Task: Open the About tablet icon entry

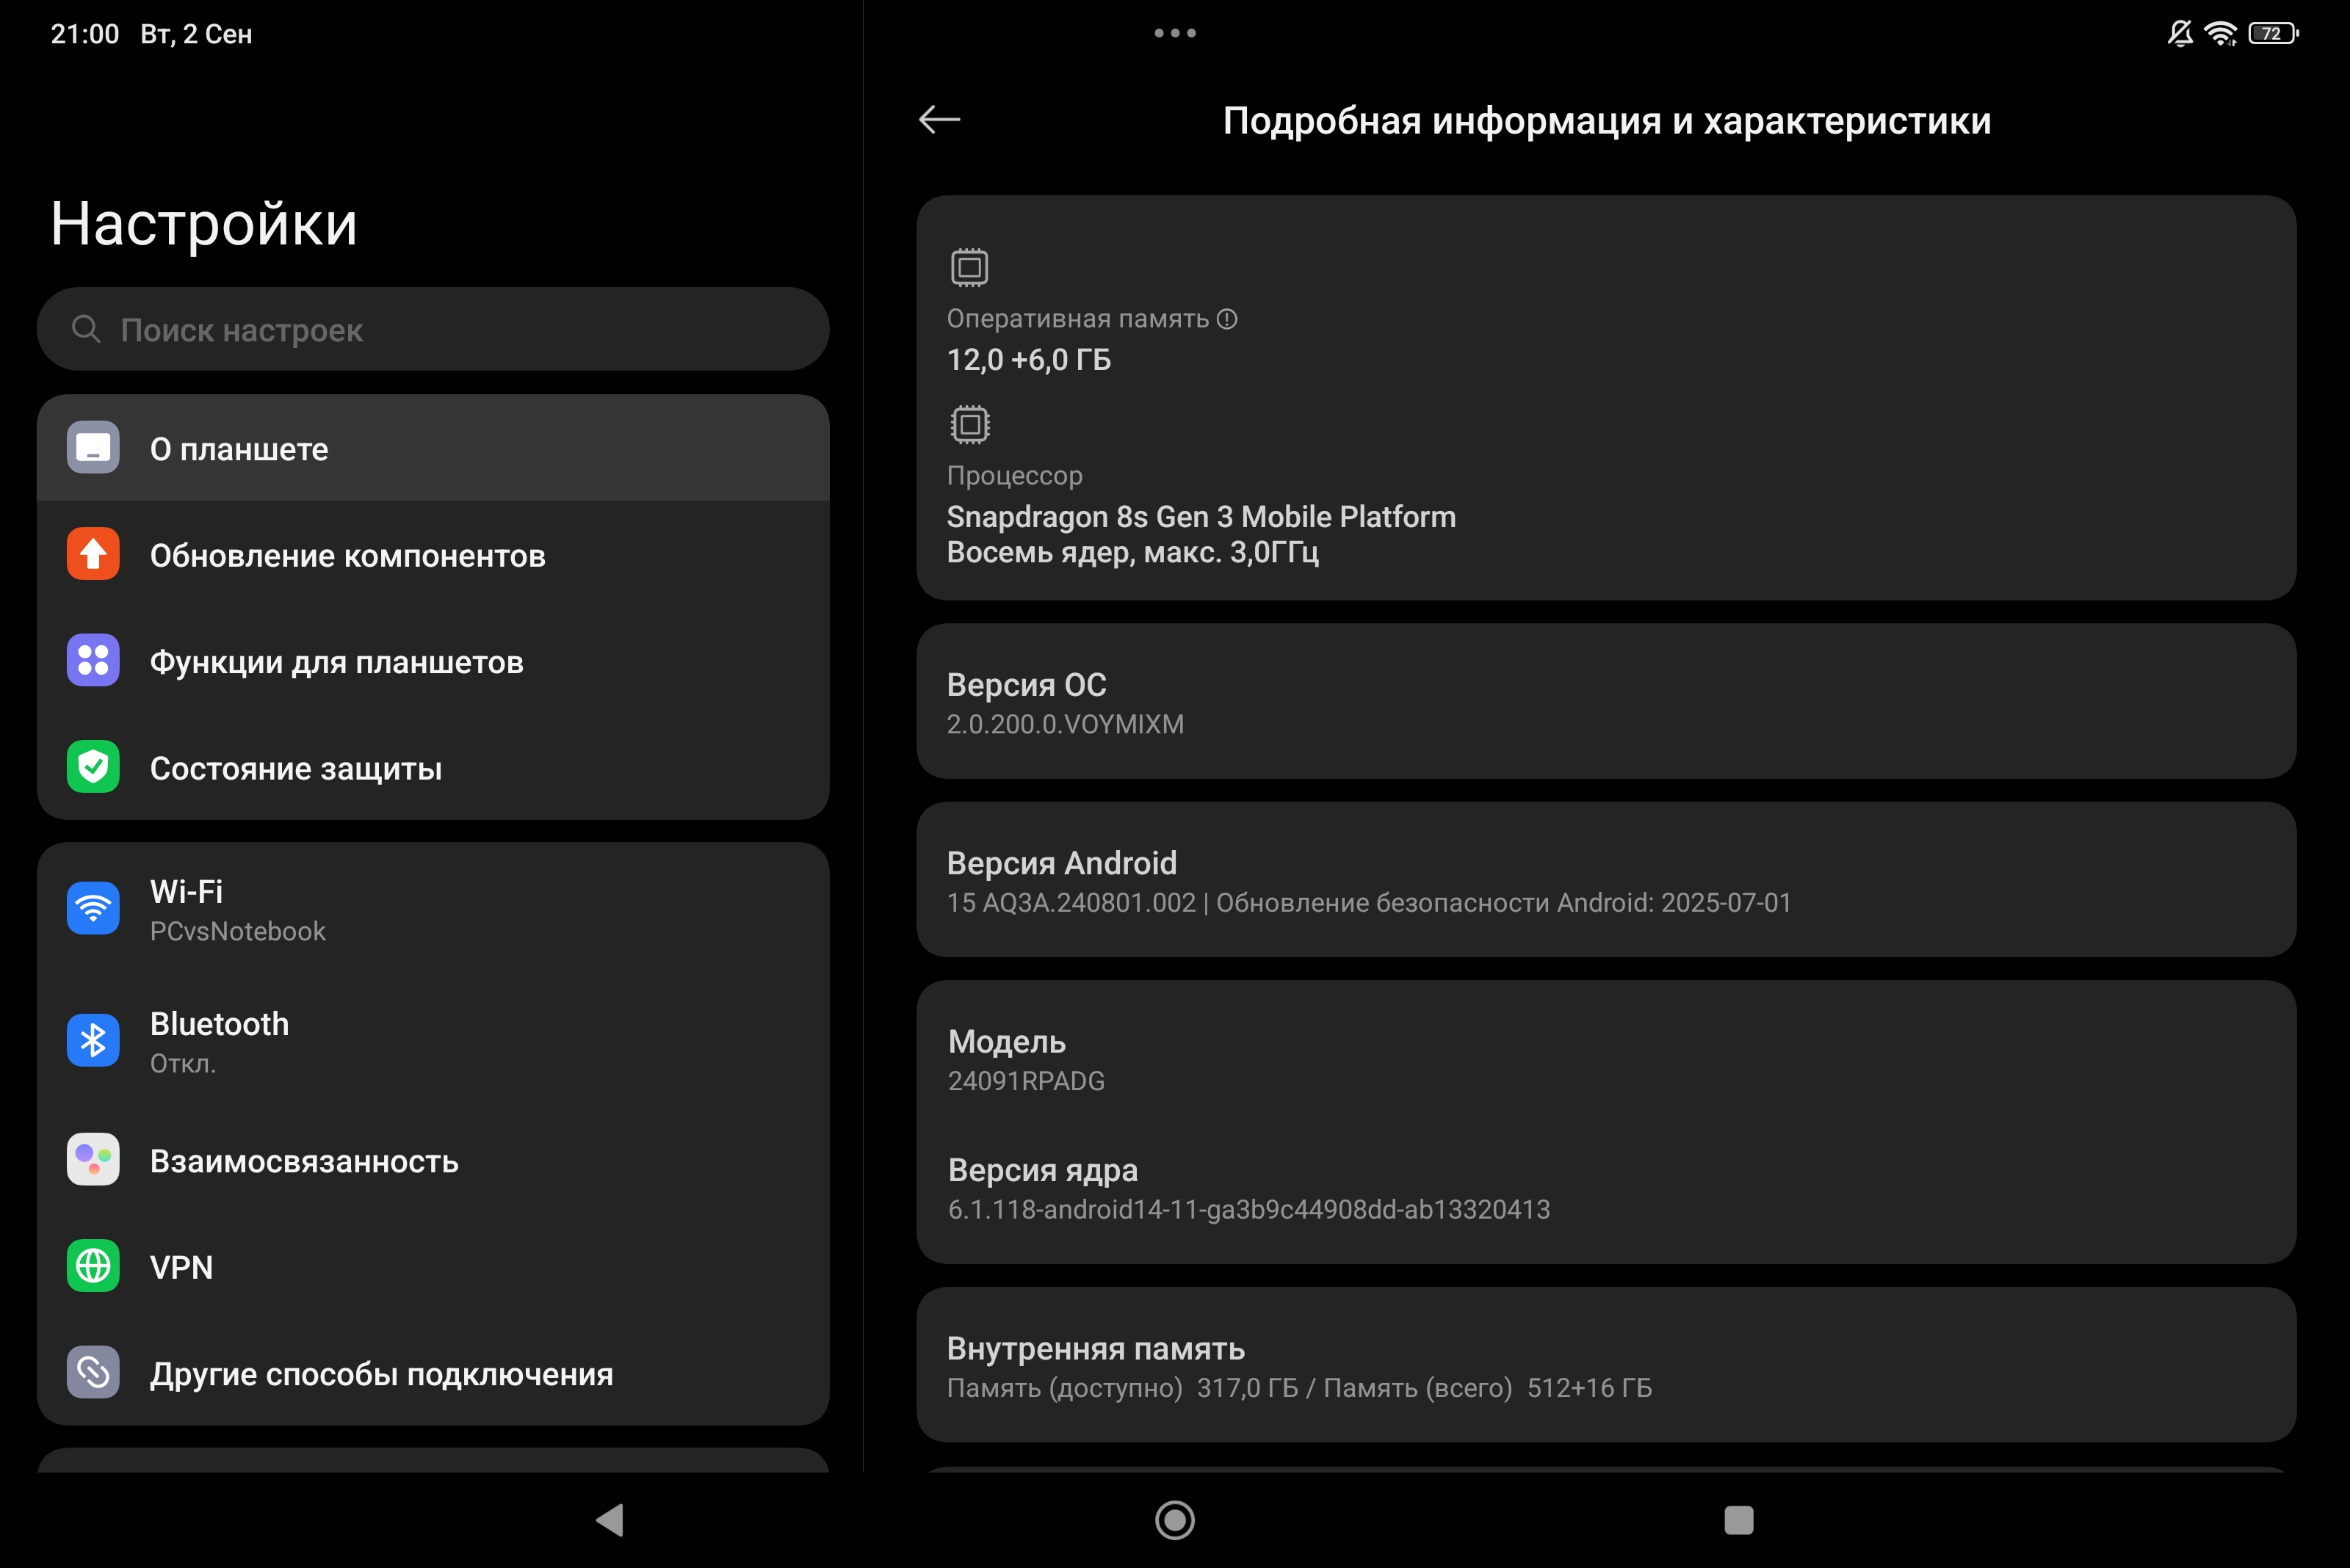Action: tap(93, 448)
